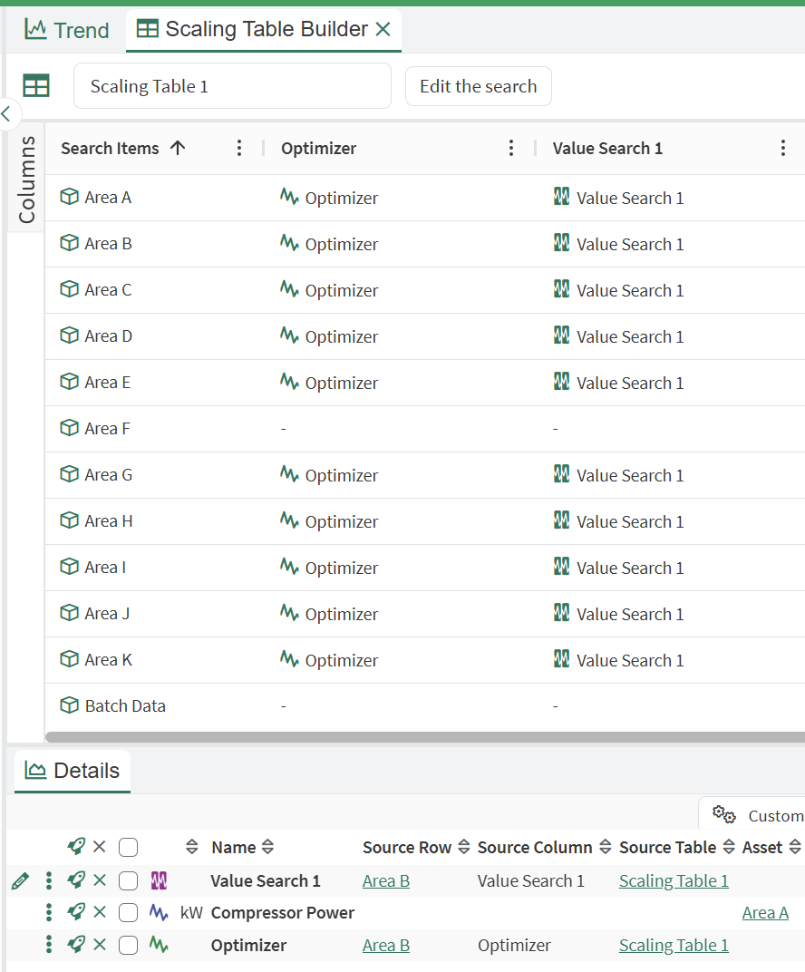This screenshot has width=805, height=972.
Task: Click Value Search 1 condition icon in Area H row
Action: pos(561,520)
